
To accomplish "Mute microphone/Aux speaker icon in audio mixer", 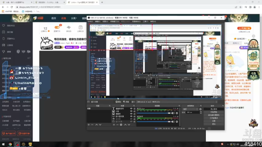I will (173, 113).
